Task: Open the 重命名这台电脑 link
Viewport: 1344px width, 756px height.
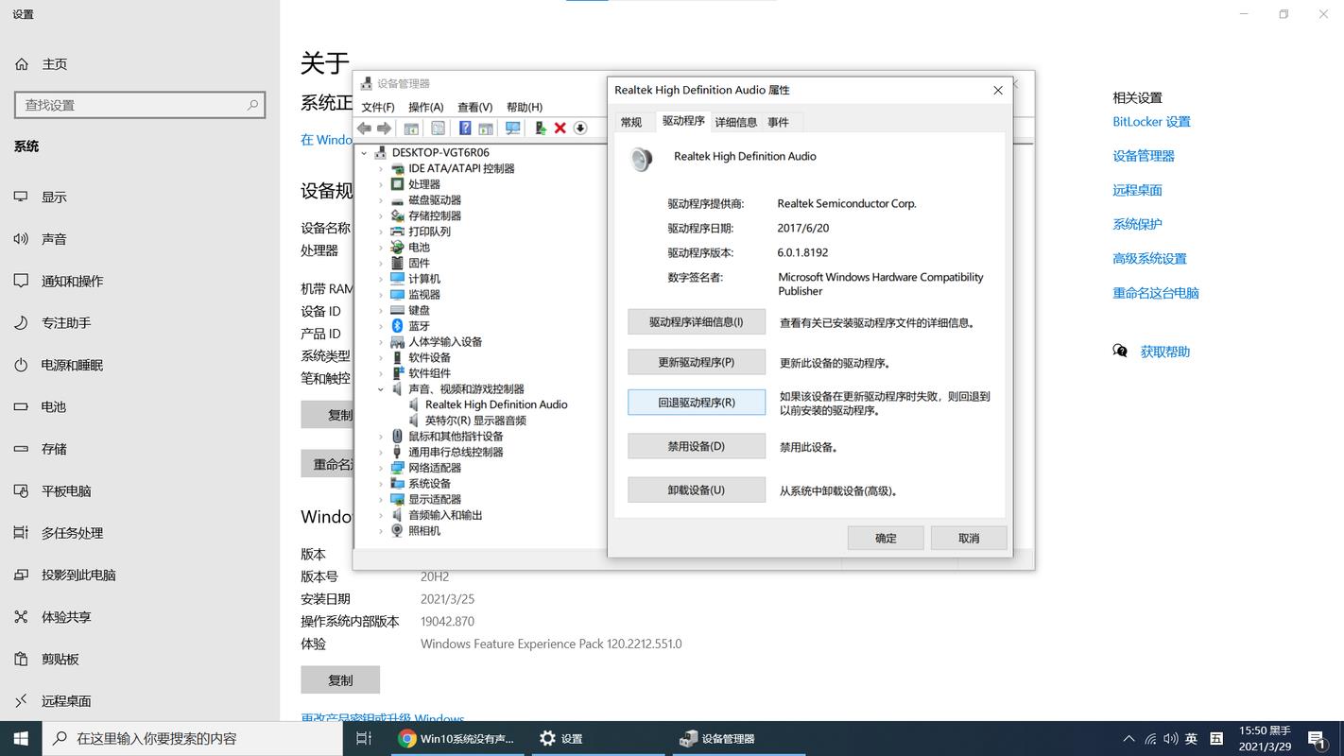Action: click(x=1156, y=293)
